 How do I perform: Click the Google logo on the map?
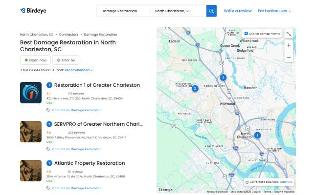pyautogui.click(x=166, y=190)
